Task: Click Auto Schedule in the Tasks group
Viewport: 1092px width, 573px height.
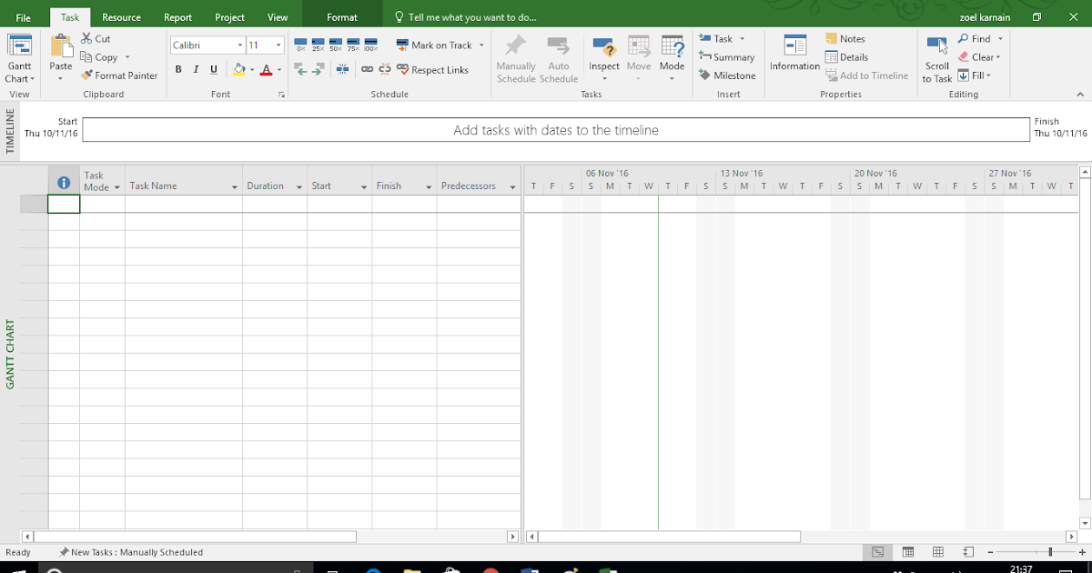Action: tap(559, 56)
